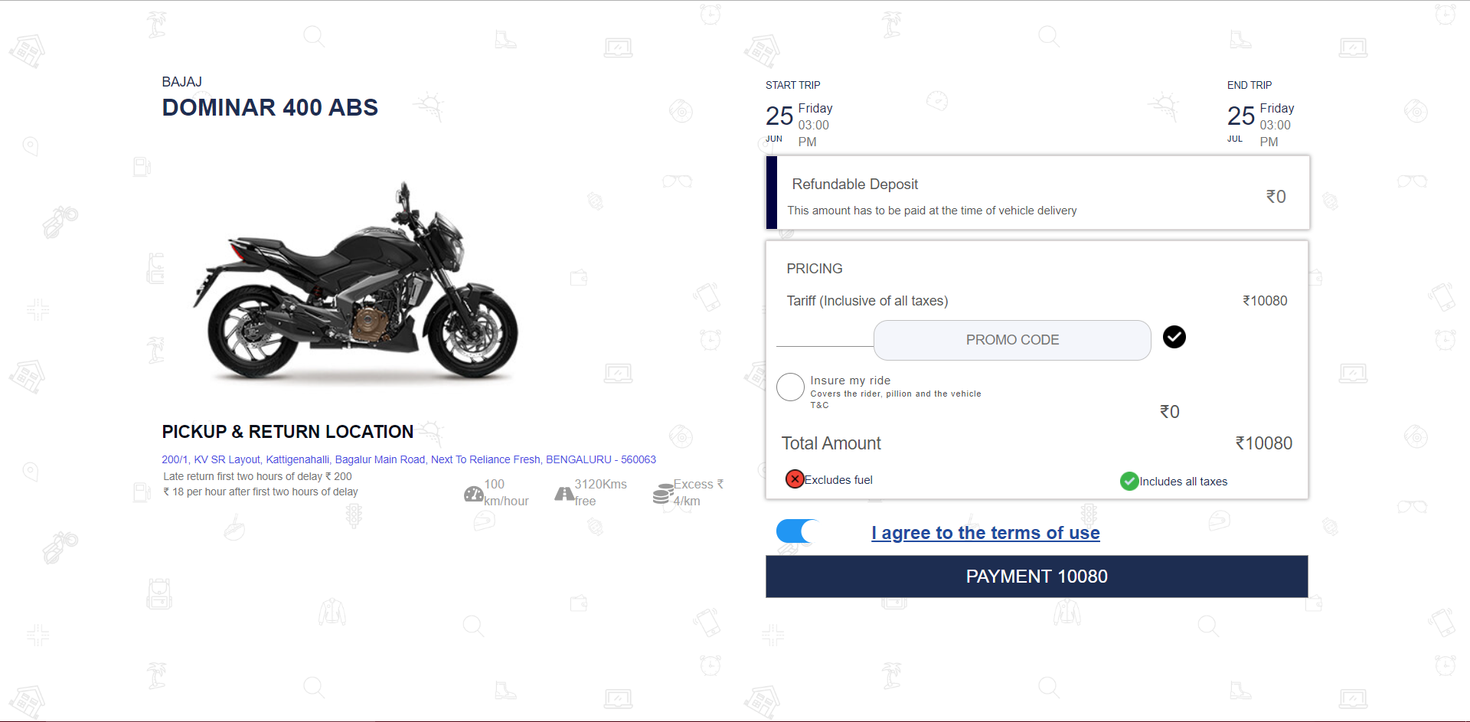Select the Insure my ride radio button
This screenshot has width=1470, height=722.
[790, 387]
